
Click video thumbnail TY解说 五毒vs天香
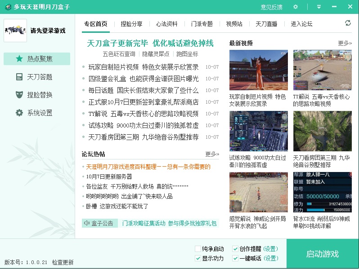(323, 70)
